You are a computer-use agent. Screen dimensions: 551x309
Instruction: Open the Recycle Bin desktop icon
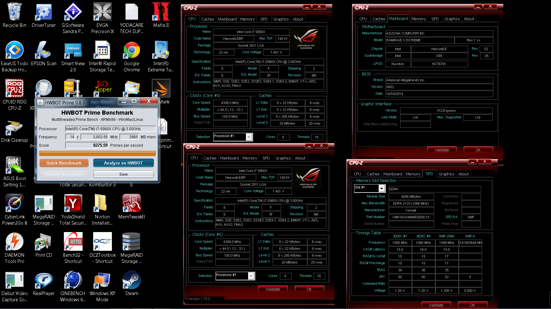pyautogui.click(x=14, y=15)
